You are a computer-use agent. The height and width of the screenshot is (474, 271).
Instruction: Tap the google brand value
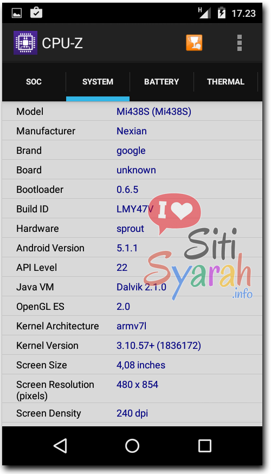(131, 151)
